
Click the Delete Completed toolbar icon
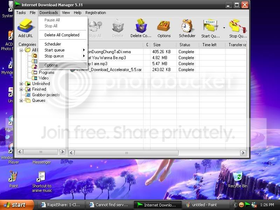pos(141,29)
